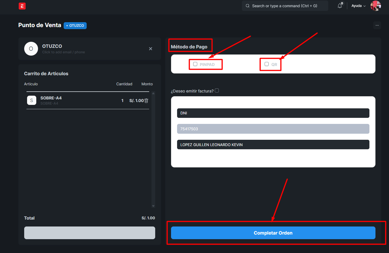Screen dimensions: 389x253
Task: Click the red ERPNext home logo
Action: (x=22, y=6)
